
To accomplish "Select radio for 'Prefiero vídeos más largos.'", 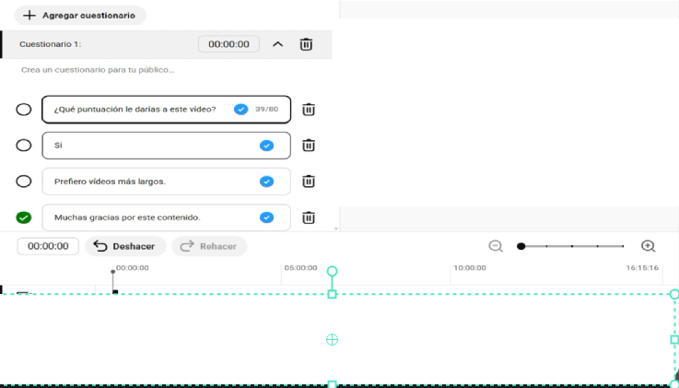I will pos(24,182).
